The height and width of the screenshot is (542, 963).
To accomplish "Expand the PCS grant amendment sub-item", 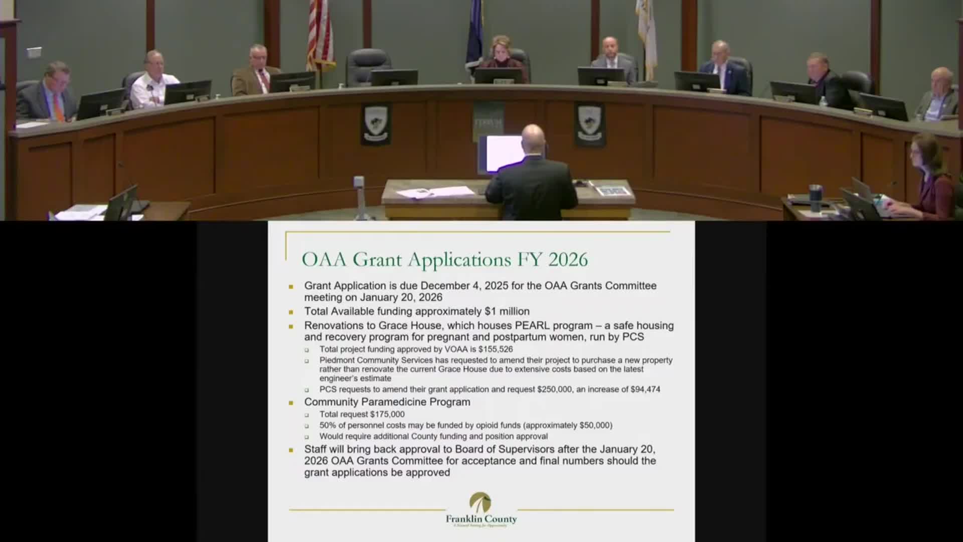I will point(306,389).
